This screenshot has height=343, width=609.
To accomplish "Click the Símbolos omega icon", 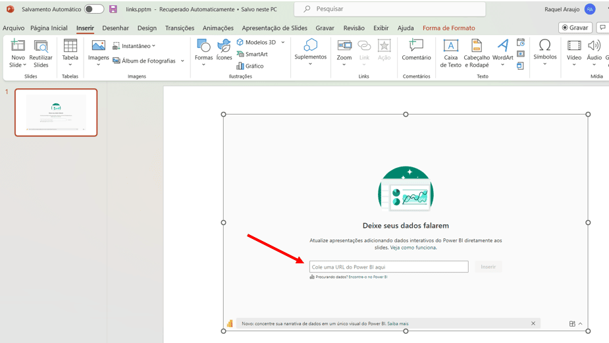I will click(545, 45).
